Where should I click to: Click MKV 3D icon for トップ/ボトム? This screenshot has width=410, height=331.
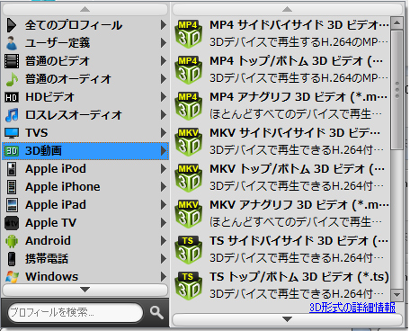(188, 178)
